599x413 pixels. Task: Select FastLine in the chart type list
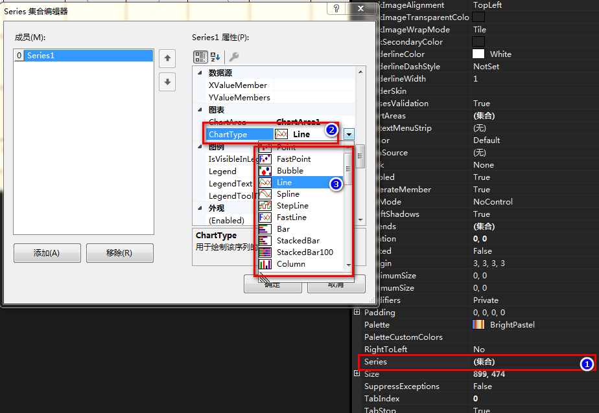click(x=301, y=218)
